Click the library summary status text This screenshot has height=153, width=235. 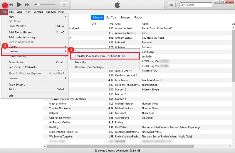point(117,151)
